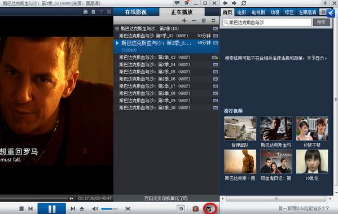Switch to the 正在播放 tab

point(182,12)
